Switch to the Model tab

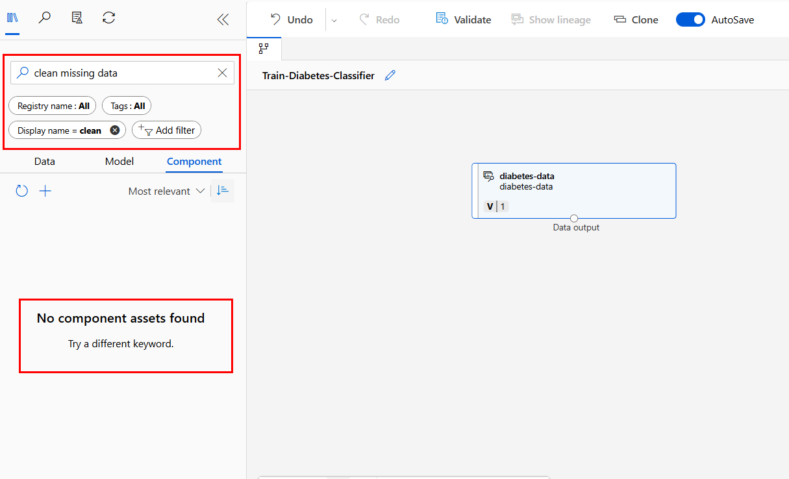119,161
